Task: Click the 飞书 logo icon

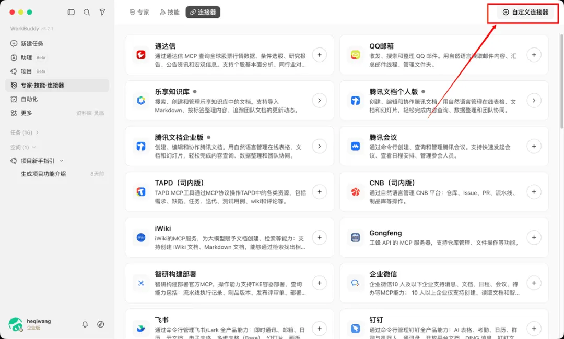Action: click(x=141, y=329)
